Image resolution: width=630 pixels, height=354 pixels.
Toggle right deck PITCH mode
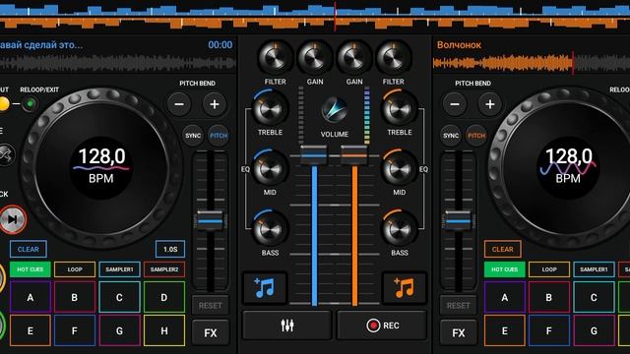(x=476, y=136)
